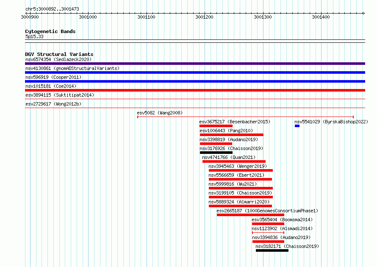
Task: Click the red nsv4741766 Quan2021 bar
Action: pyautogui.click(x=234, y=161)
